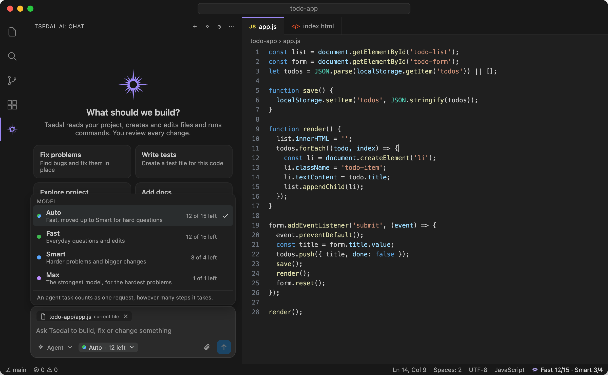The height and width of the screenshot is (375, 608).
Task: Click the Agent sparkle icon in the composer
Action: point(41,347)
